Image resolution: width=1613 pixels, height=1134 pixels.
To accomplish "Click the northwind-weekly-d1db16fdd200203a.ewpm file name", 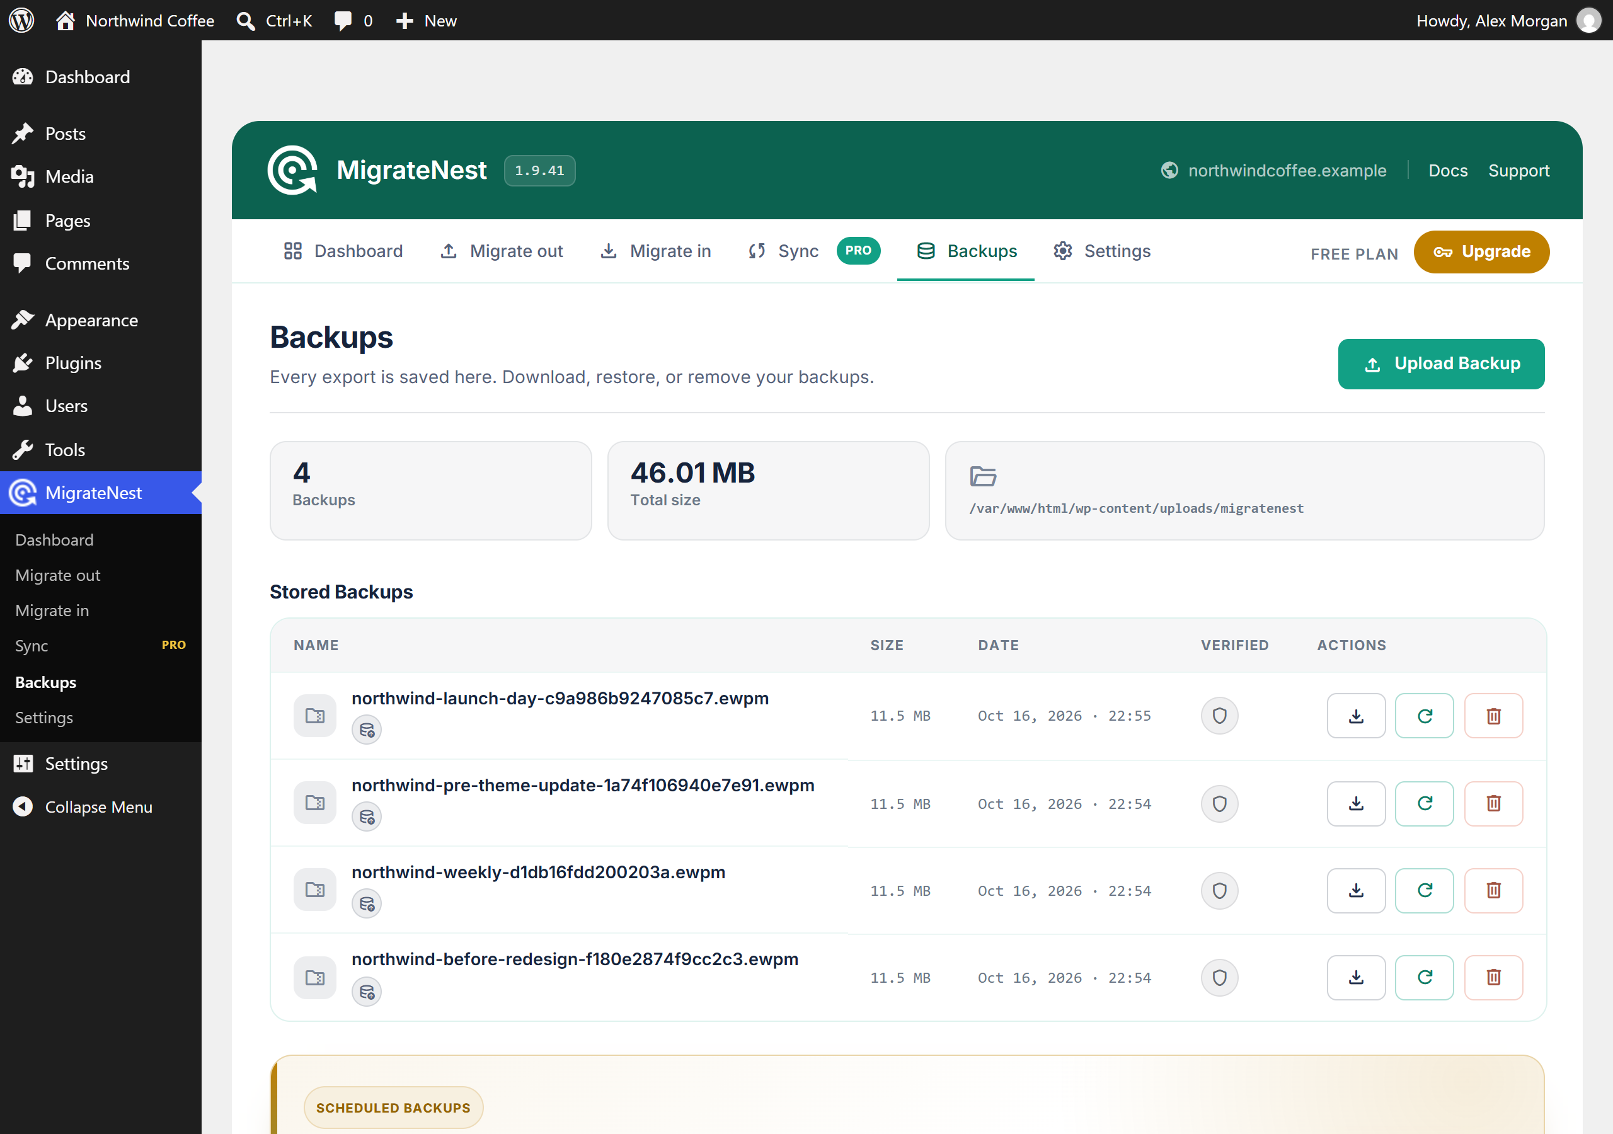I will (538, 871).
